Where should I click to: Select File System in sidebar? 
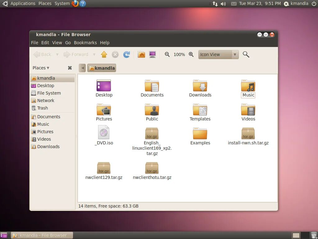pyautogui.click(x=52, y=93)
